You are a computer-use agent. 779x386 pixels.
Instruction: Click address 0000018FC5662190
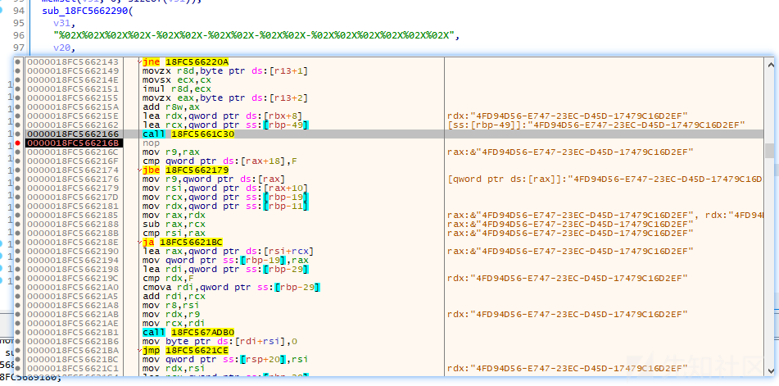73,252
